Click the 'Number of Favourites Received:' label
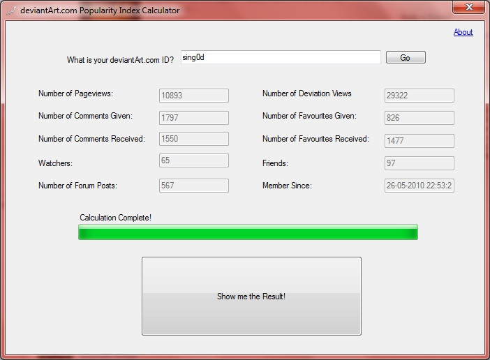The height and width of the screenshot is (360, 490). click(315, 139)
